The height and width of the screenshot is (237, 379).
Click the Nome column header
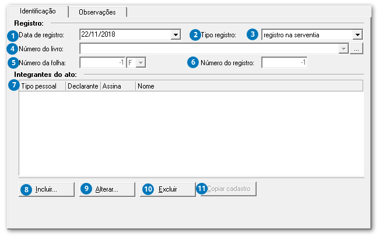tap(249, 86)
